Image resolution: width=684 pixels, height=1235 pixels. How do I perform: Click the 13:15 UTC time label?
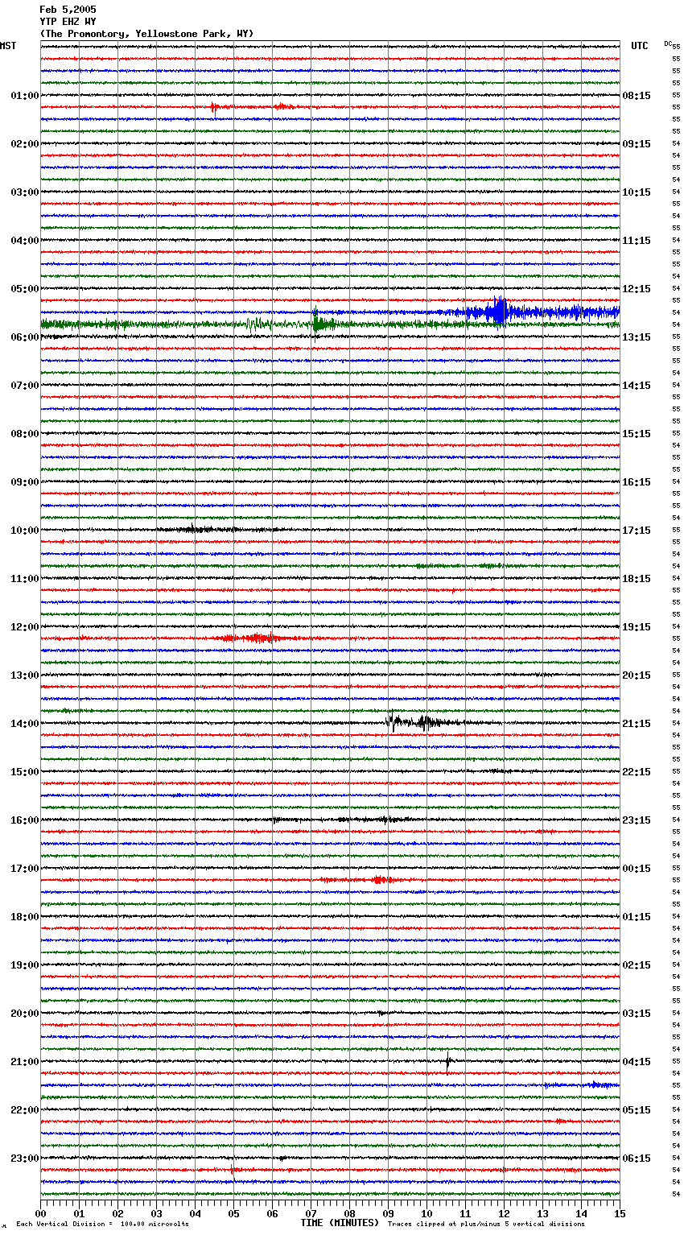click(x=637, y=337)
